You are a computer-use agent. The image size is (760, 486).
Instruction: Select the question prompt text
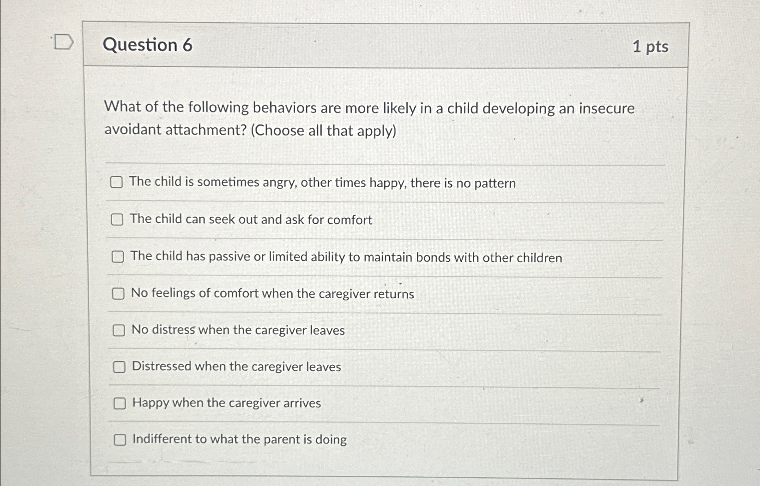(x=368, y=119)
